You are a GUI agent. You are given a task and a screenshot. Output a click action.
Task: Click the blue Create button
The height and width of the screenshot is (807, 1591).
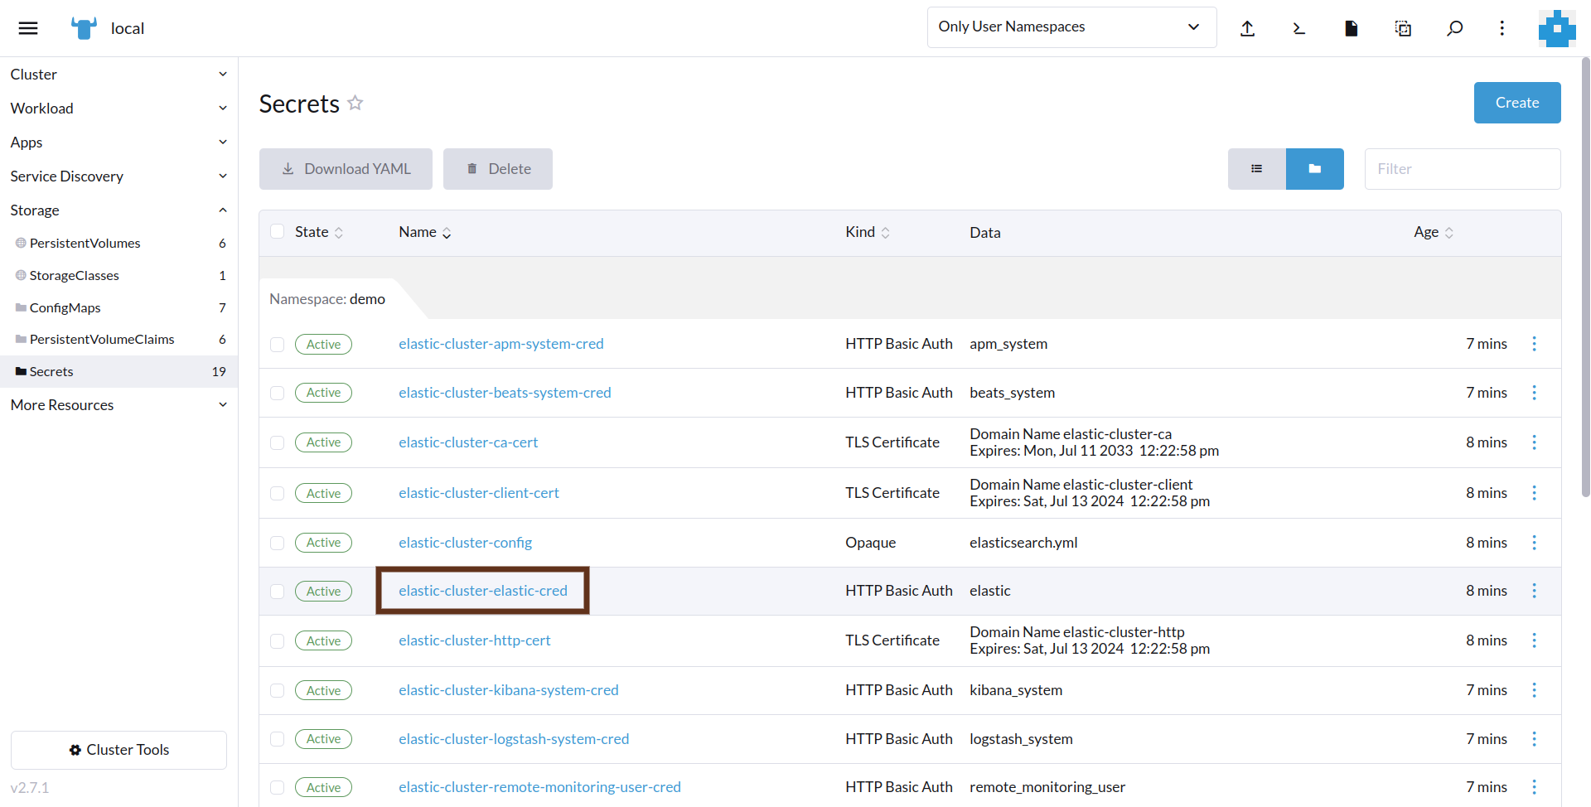(1516, 103)
